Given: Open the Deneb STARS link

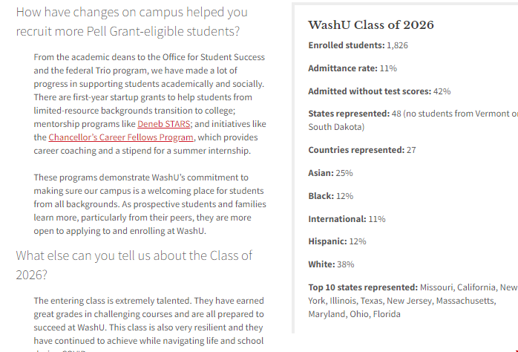Looking at the screenshot, I should [164, 124].
